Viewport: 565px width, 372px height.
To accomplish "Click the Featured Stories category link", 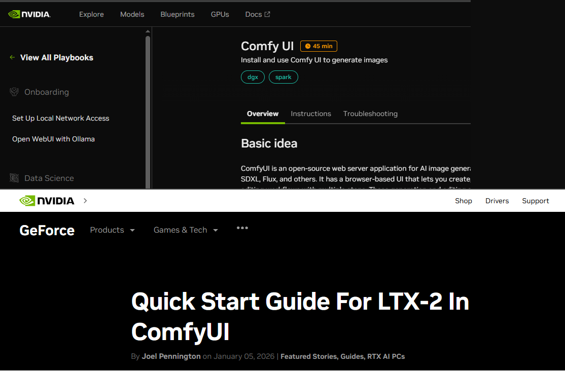I will click(309, 356).
